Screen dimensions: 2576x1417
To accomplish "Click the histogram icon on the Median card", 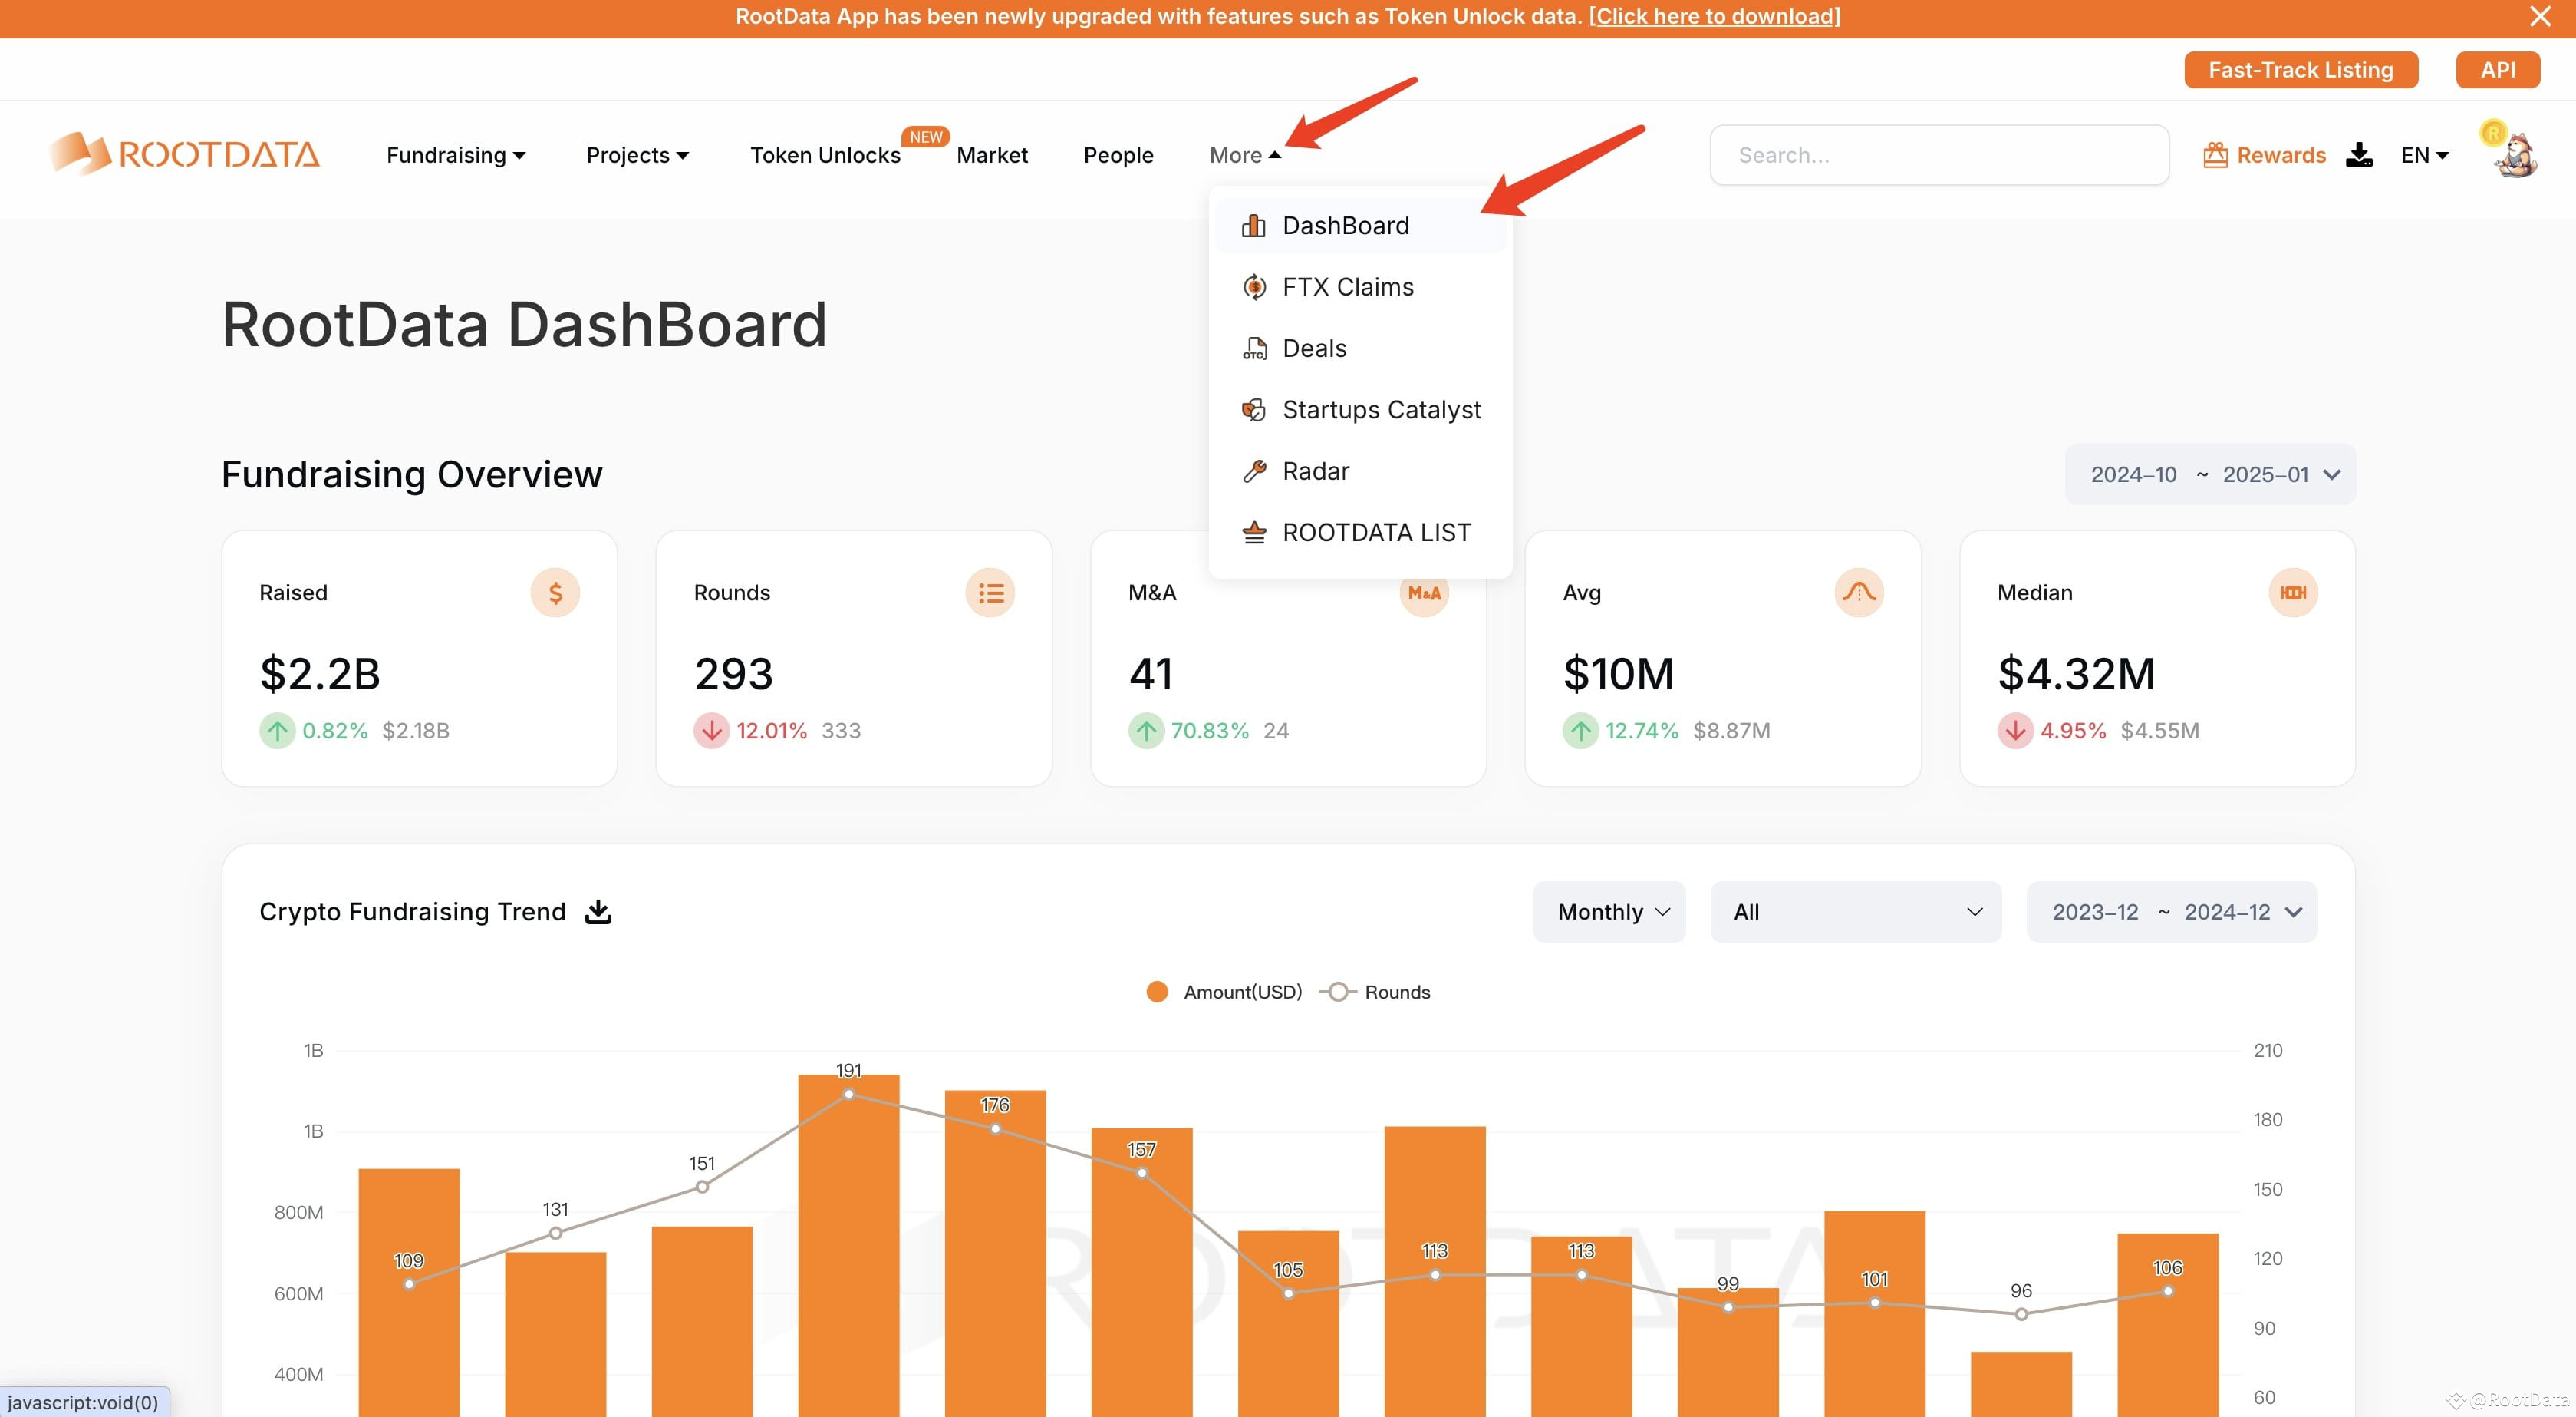I will click(x=2293, y=593).
